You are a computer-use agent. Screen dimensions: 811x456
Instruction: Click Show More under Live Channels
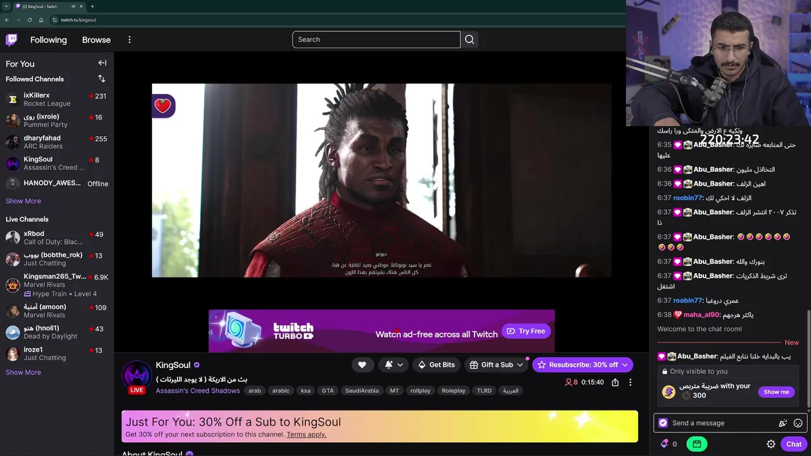[x=23, y=372]
